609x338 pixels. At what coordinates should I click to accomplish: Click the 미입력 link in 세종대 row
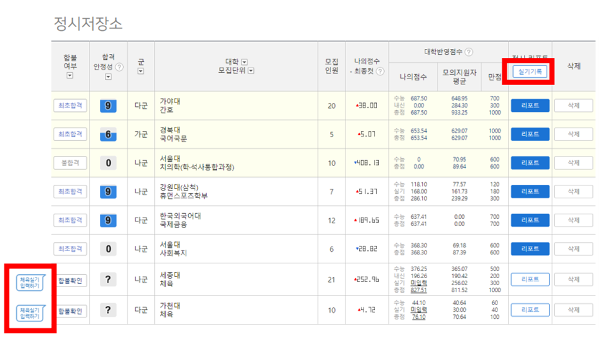click(x=419, y=283)
